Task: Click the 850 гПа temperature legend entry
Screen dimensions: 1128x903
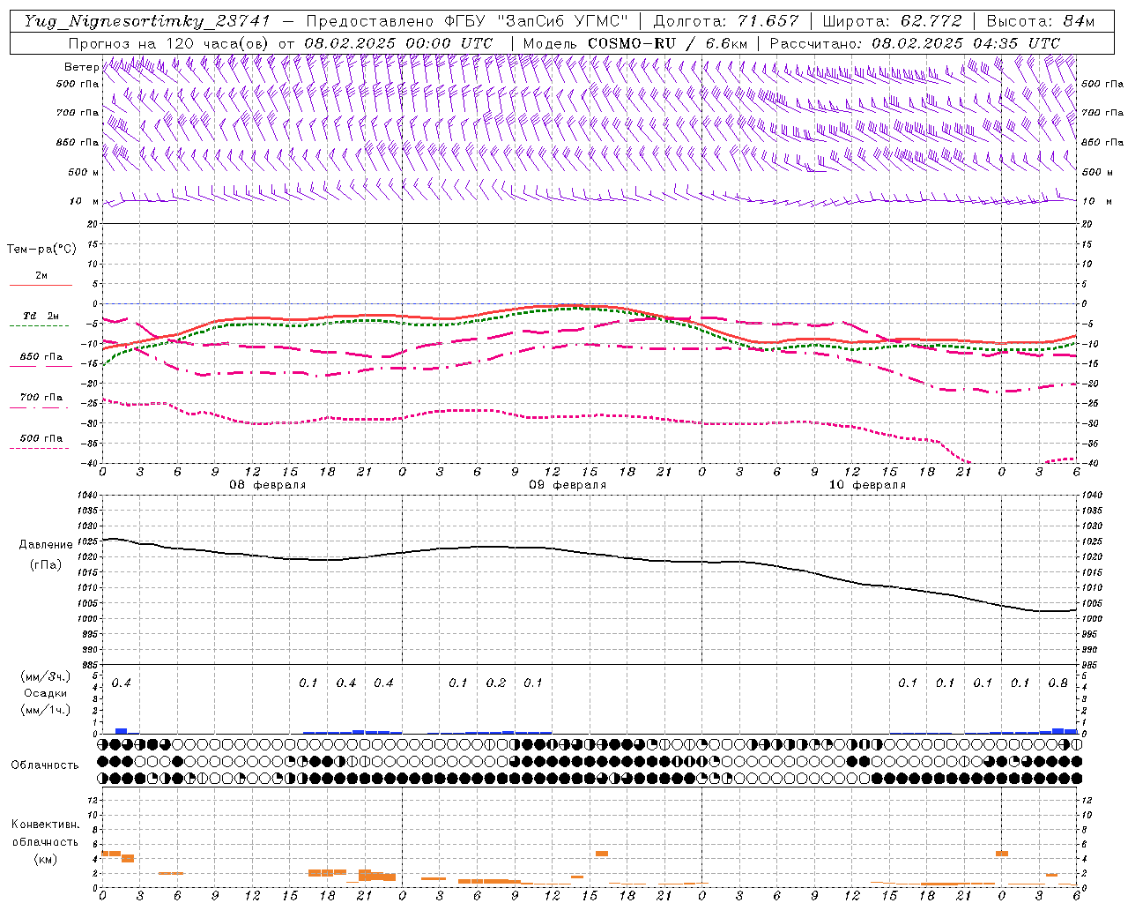Action: click(x=41, y=357)
